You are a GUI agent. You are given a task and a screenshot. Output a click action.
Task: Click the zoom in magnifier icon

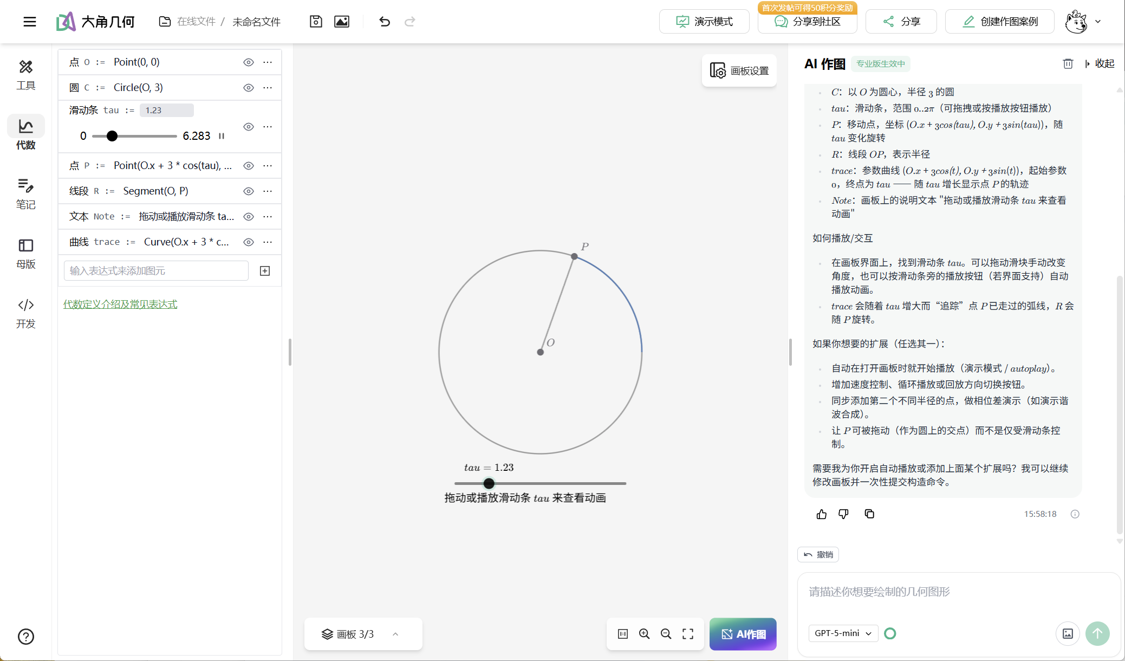coord(644,634)
